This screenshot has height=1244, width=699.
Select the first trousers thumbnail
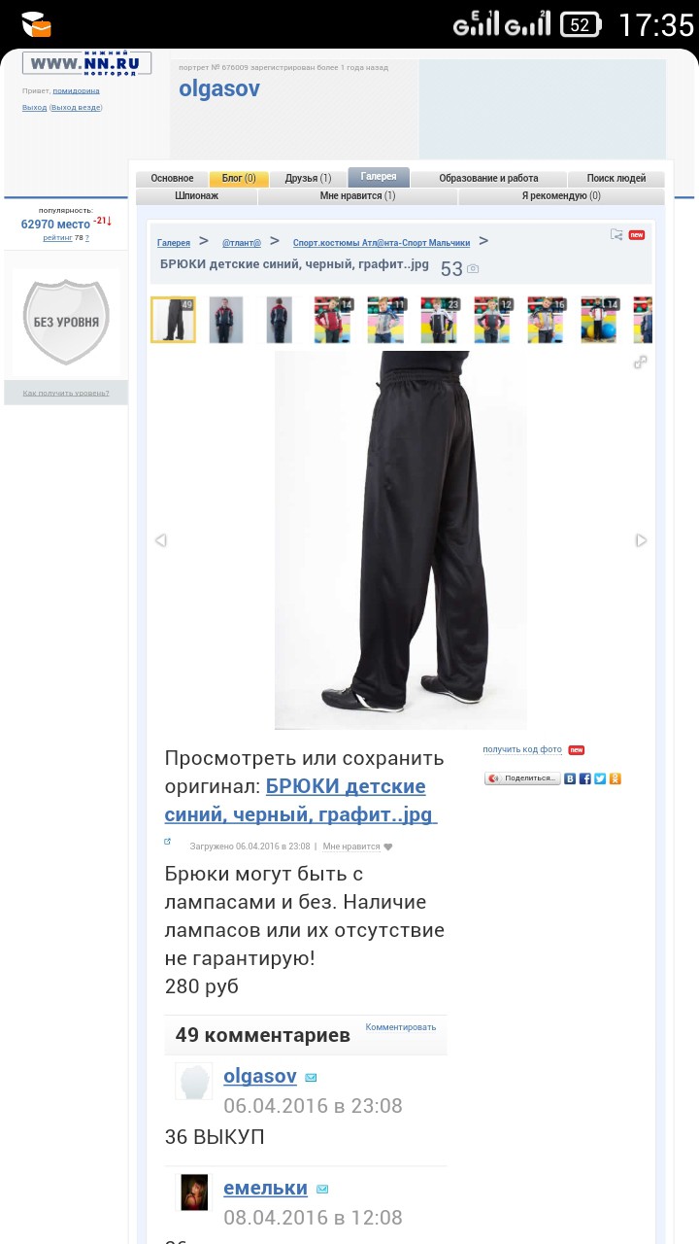pyautogui.click(x=173, y=320)
